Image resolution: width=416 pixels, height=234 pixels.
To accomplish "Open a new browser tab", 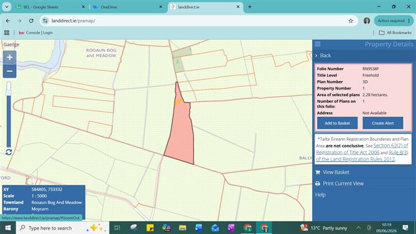I will coord(250,7).
